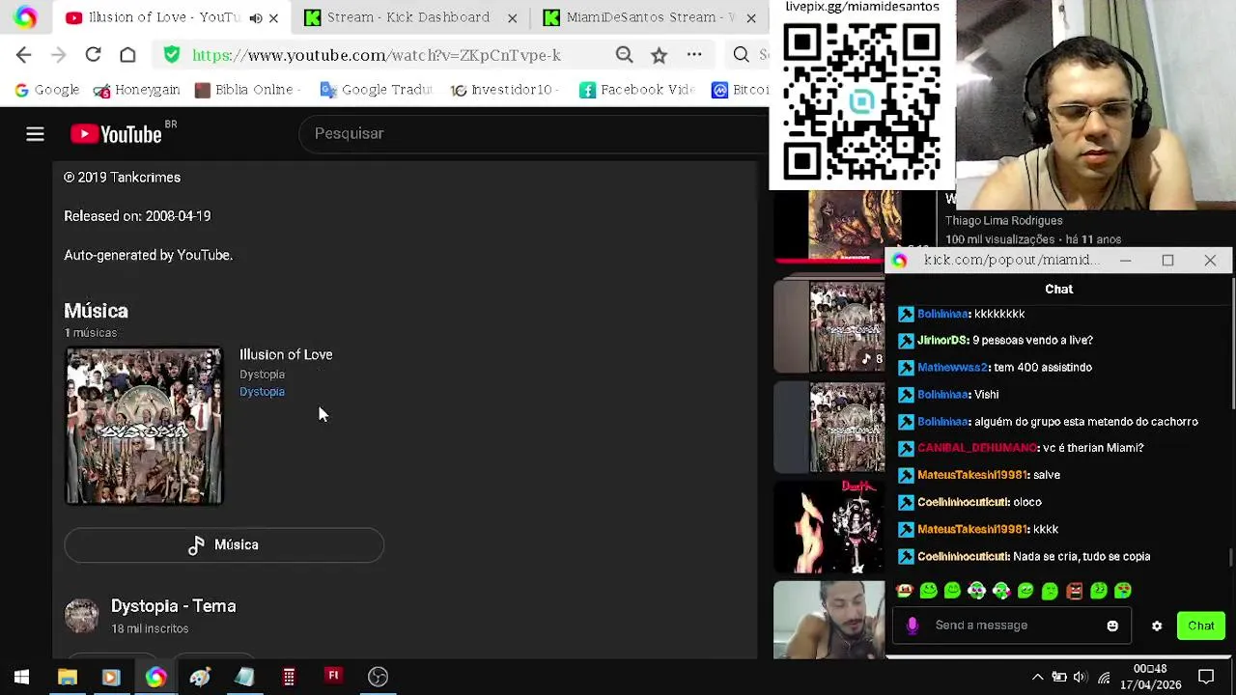This screenshot has height=695, width=1236.
Task: Open the blue Dystopia artist link
Action: [262, 392]
